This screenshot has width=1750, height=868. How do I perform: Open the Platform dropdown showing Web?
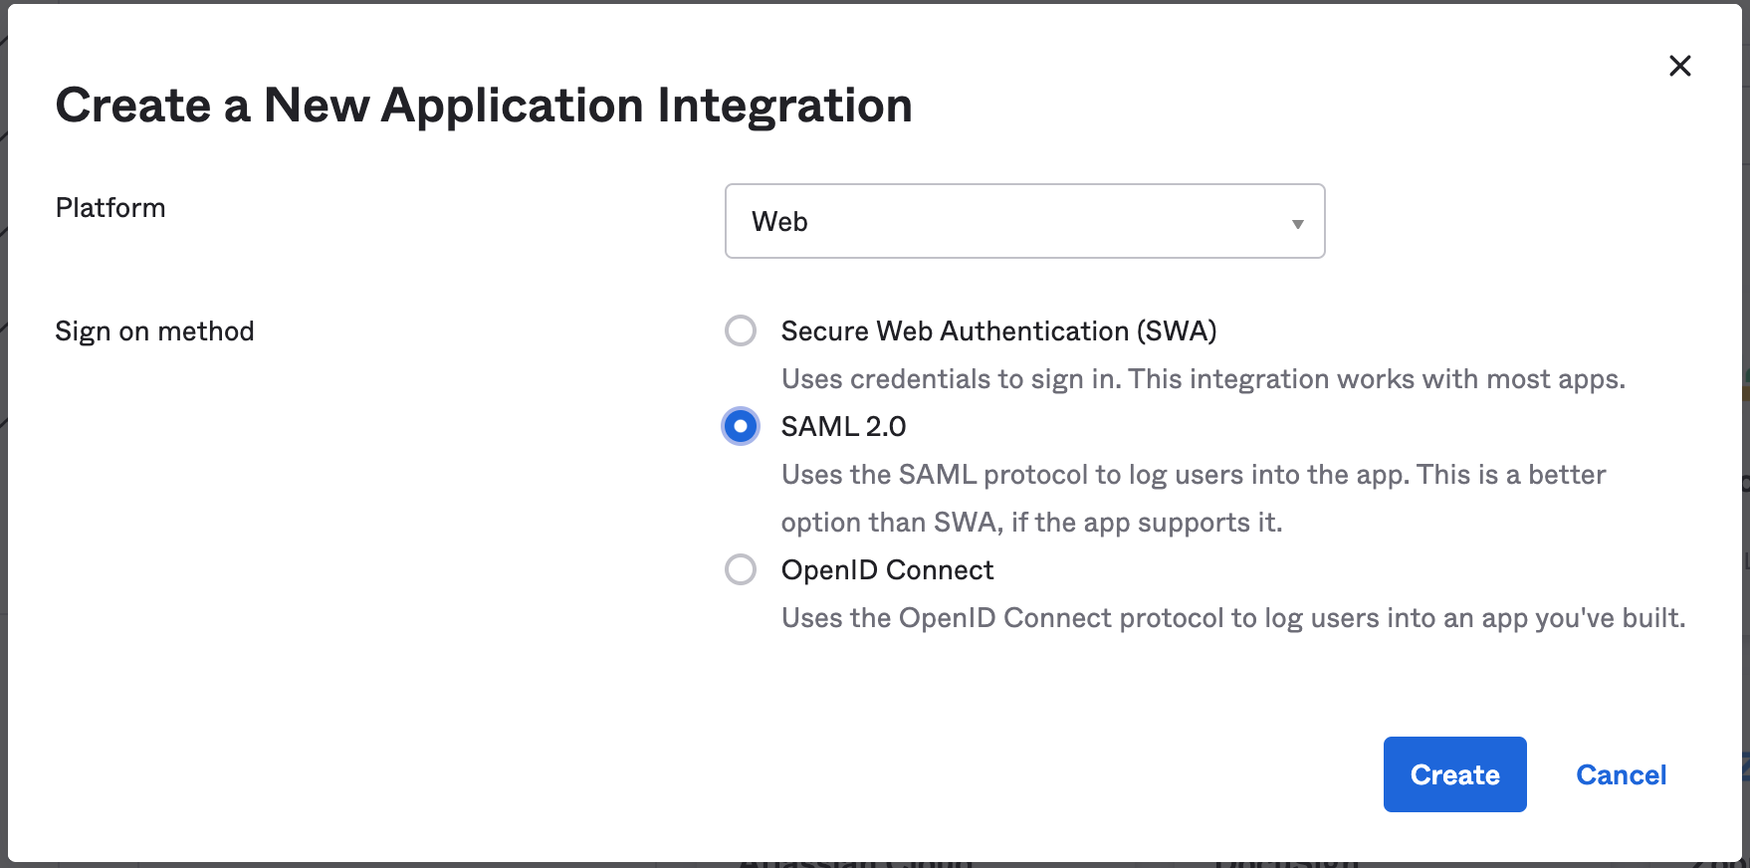coord(1024,221)
